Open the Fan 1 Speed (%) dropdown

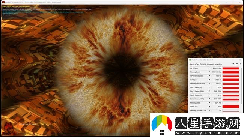tap(209, 87)
